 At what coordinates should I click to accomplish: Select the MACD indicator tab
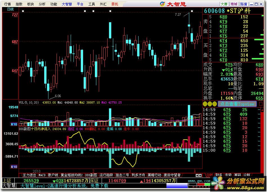tap(42, 175)
